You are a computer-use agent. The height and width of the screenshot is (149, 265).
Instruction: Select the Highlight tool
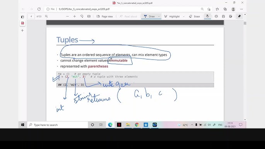click(172, 16)
